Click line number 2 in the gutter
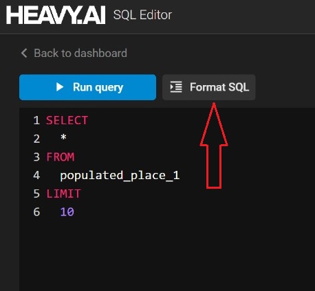 36,139
